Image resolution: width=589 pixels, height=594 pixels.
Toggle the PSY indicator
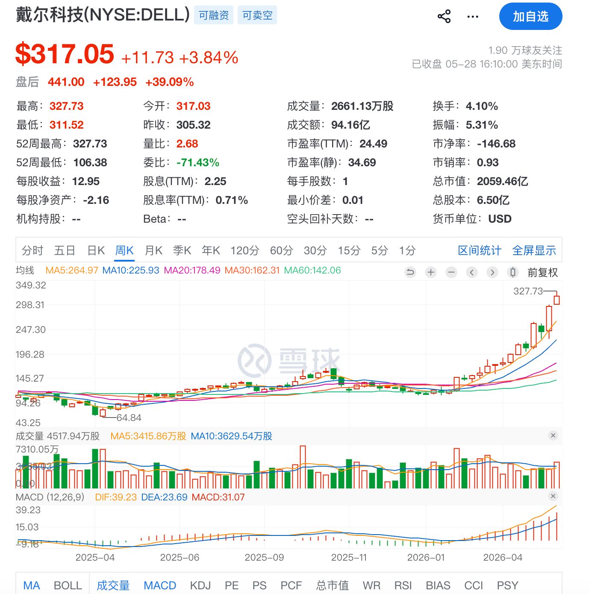click(x=507, y=585)
